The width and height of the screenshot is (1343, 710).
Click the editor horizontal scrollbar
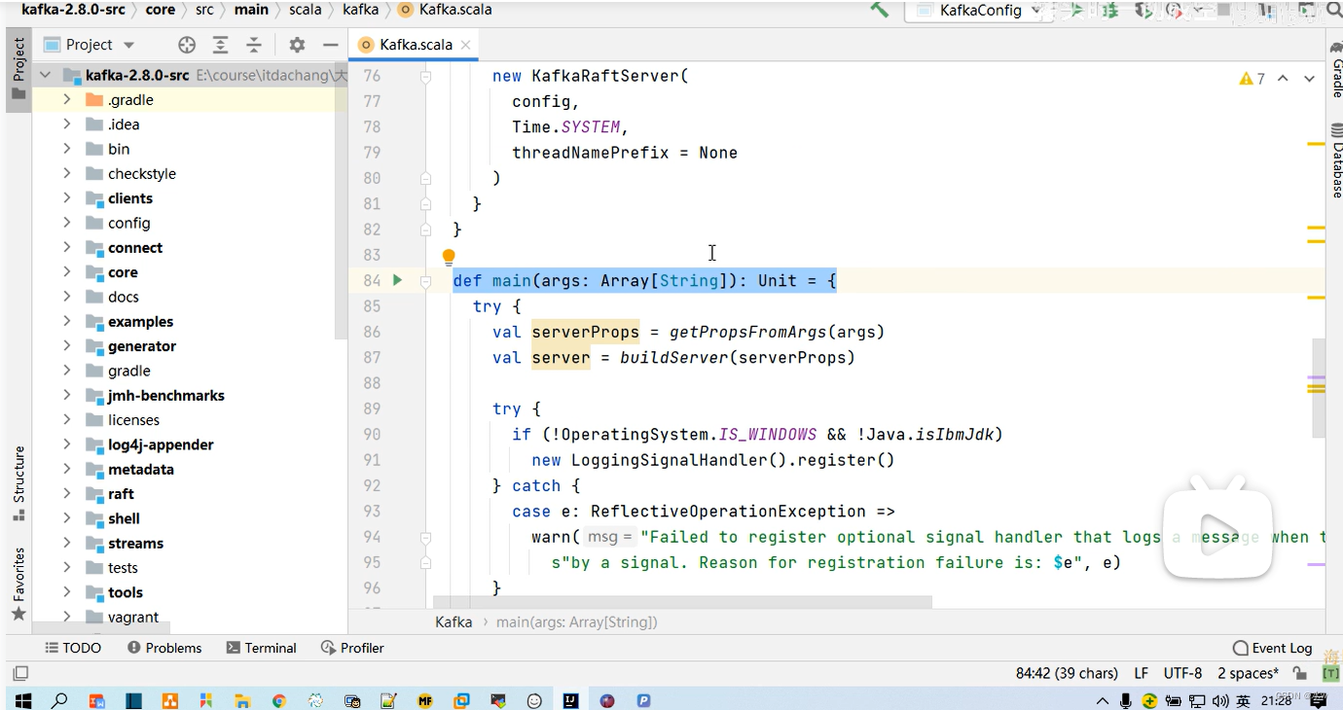[682, 602]
